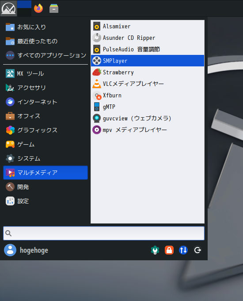The image size is (243, 301).
Task: Open the 設定 category
Action: click(46, 201)
